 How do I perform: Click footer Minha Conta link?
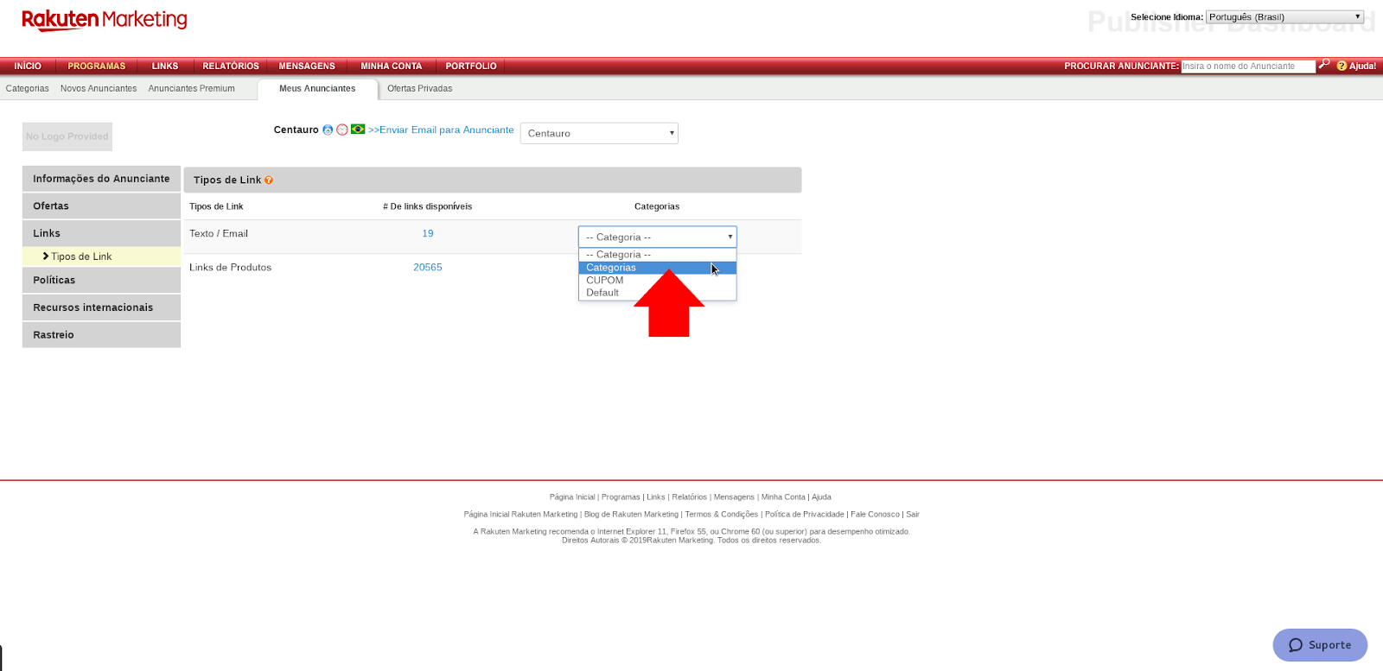(783, 497)
